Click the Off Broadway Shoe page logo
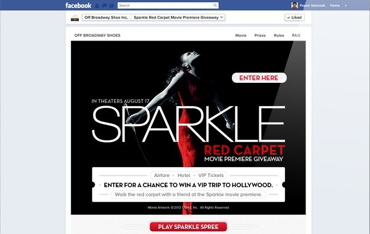The height and width of the screenshot is (234, 370). point(75,18)
